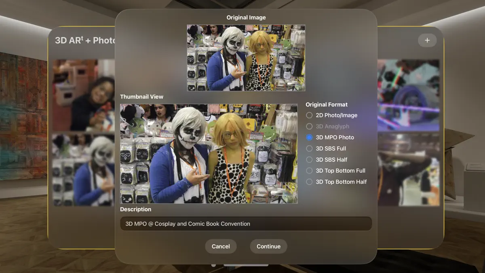This screenshot has height=273, width=485.
Task: Add a new photo with the plus button
Action: [427, 40]
